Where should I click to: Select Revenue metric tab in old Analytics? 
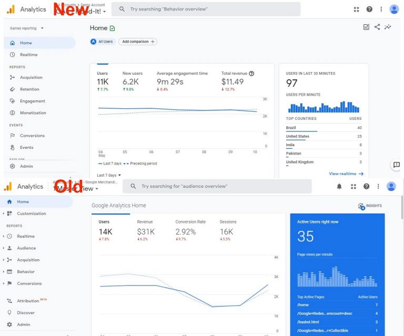(x=146, y=231)
